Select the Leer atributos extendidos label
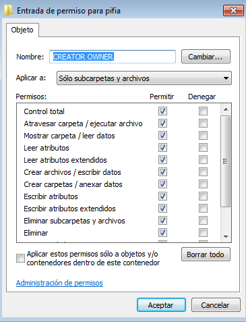246x322 pixels. [x=65, y=160]
